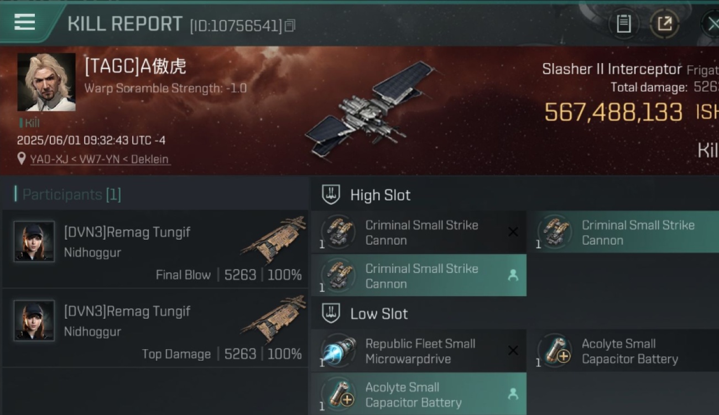Select the right-column Acolyte Small Capacitor Battery
719x415 pixels.
(x=628, y=351)
